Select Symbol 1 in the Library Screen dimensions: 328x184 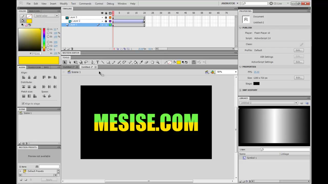[252, 158]
